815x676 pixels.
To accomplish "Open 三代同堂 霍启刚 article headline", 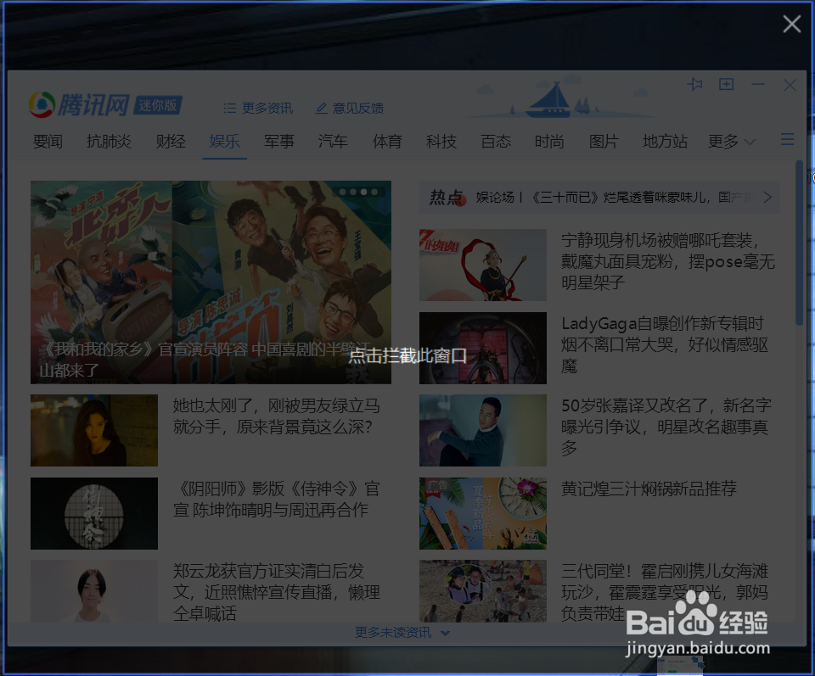I will 665,592.
